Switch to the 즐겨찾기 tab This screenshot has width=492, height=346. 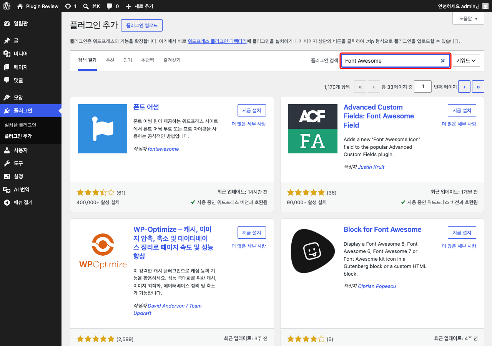(172, 60)
